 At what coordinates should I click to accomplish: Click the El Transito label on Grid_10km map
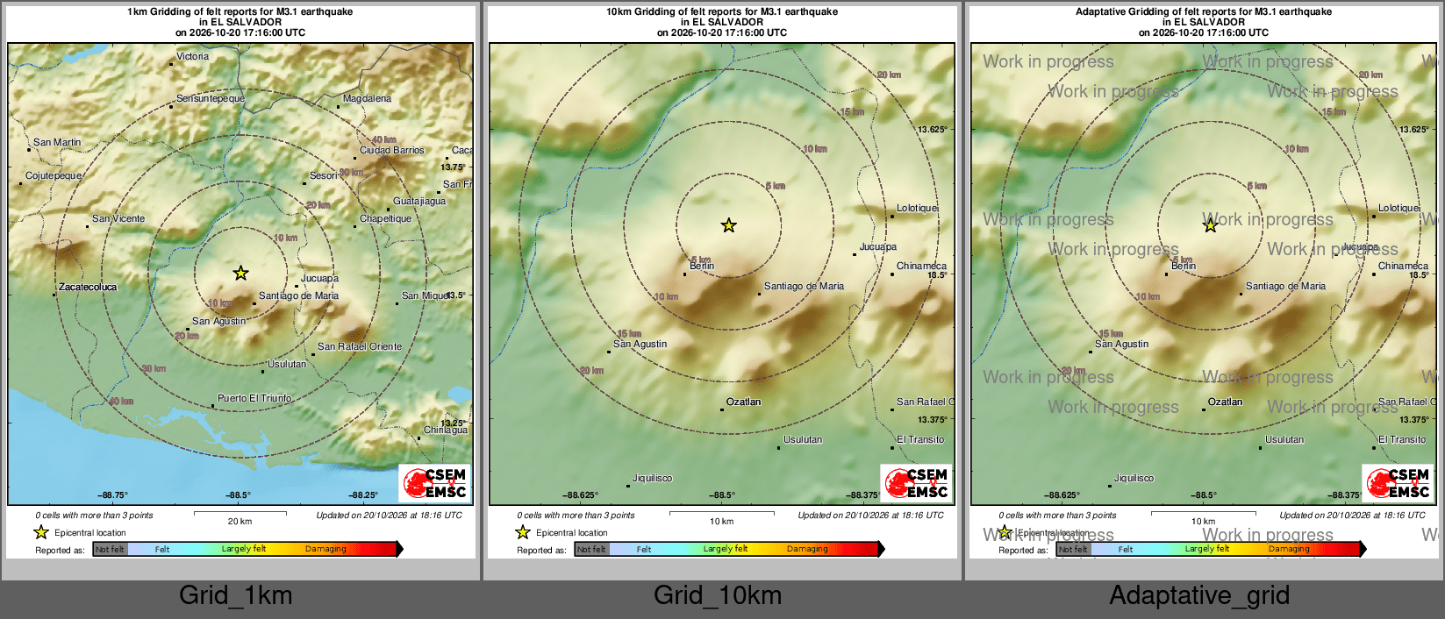920,439
